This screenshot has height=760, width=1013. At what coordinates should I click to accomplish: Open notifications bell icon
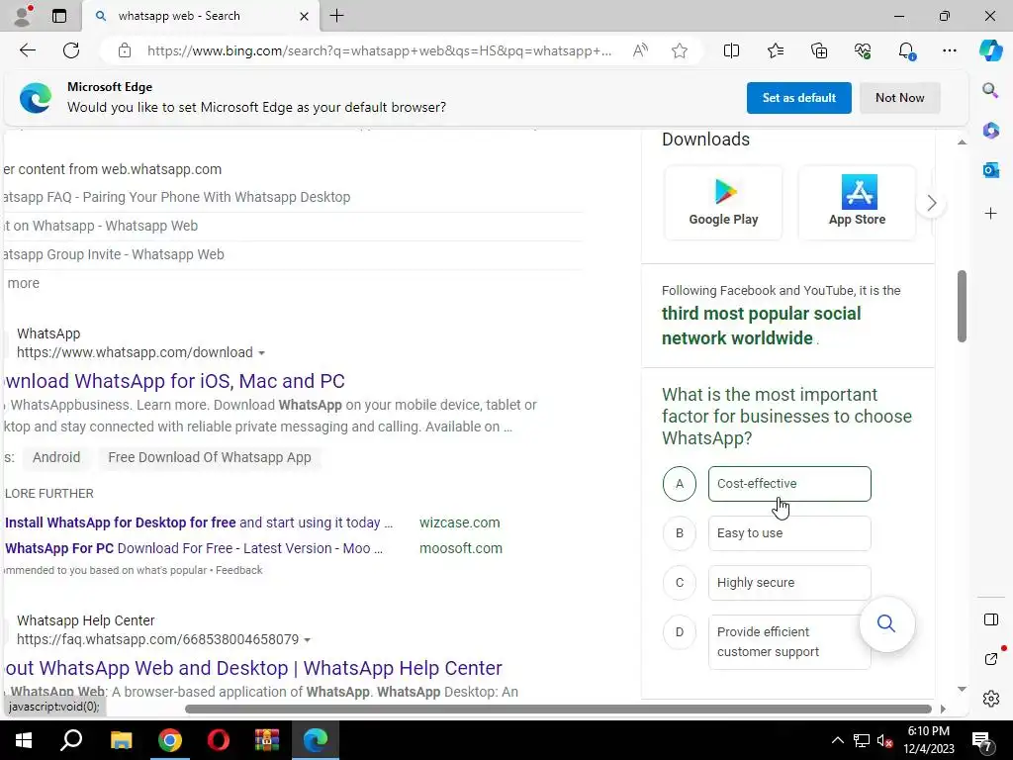[906, 50]
